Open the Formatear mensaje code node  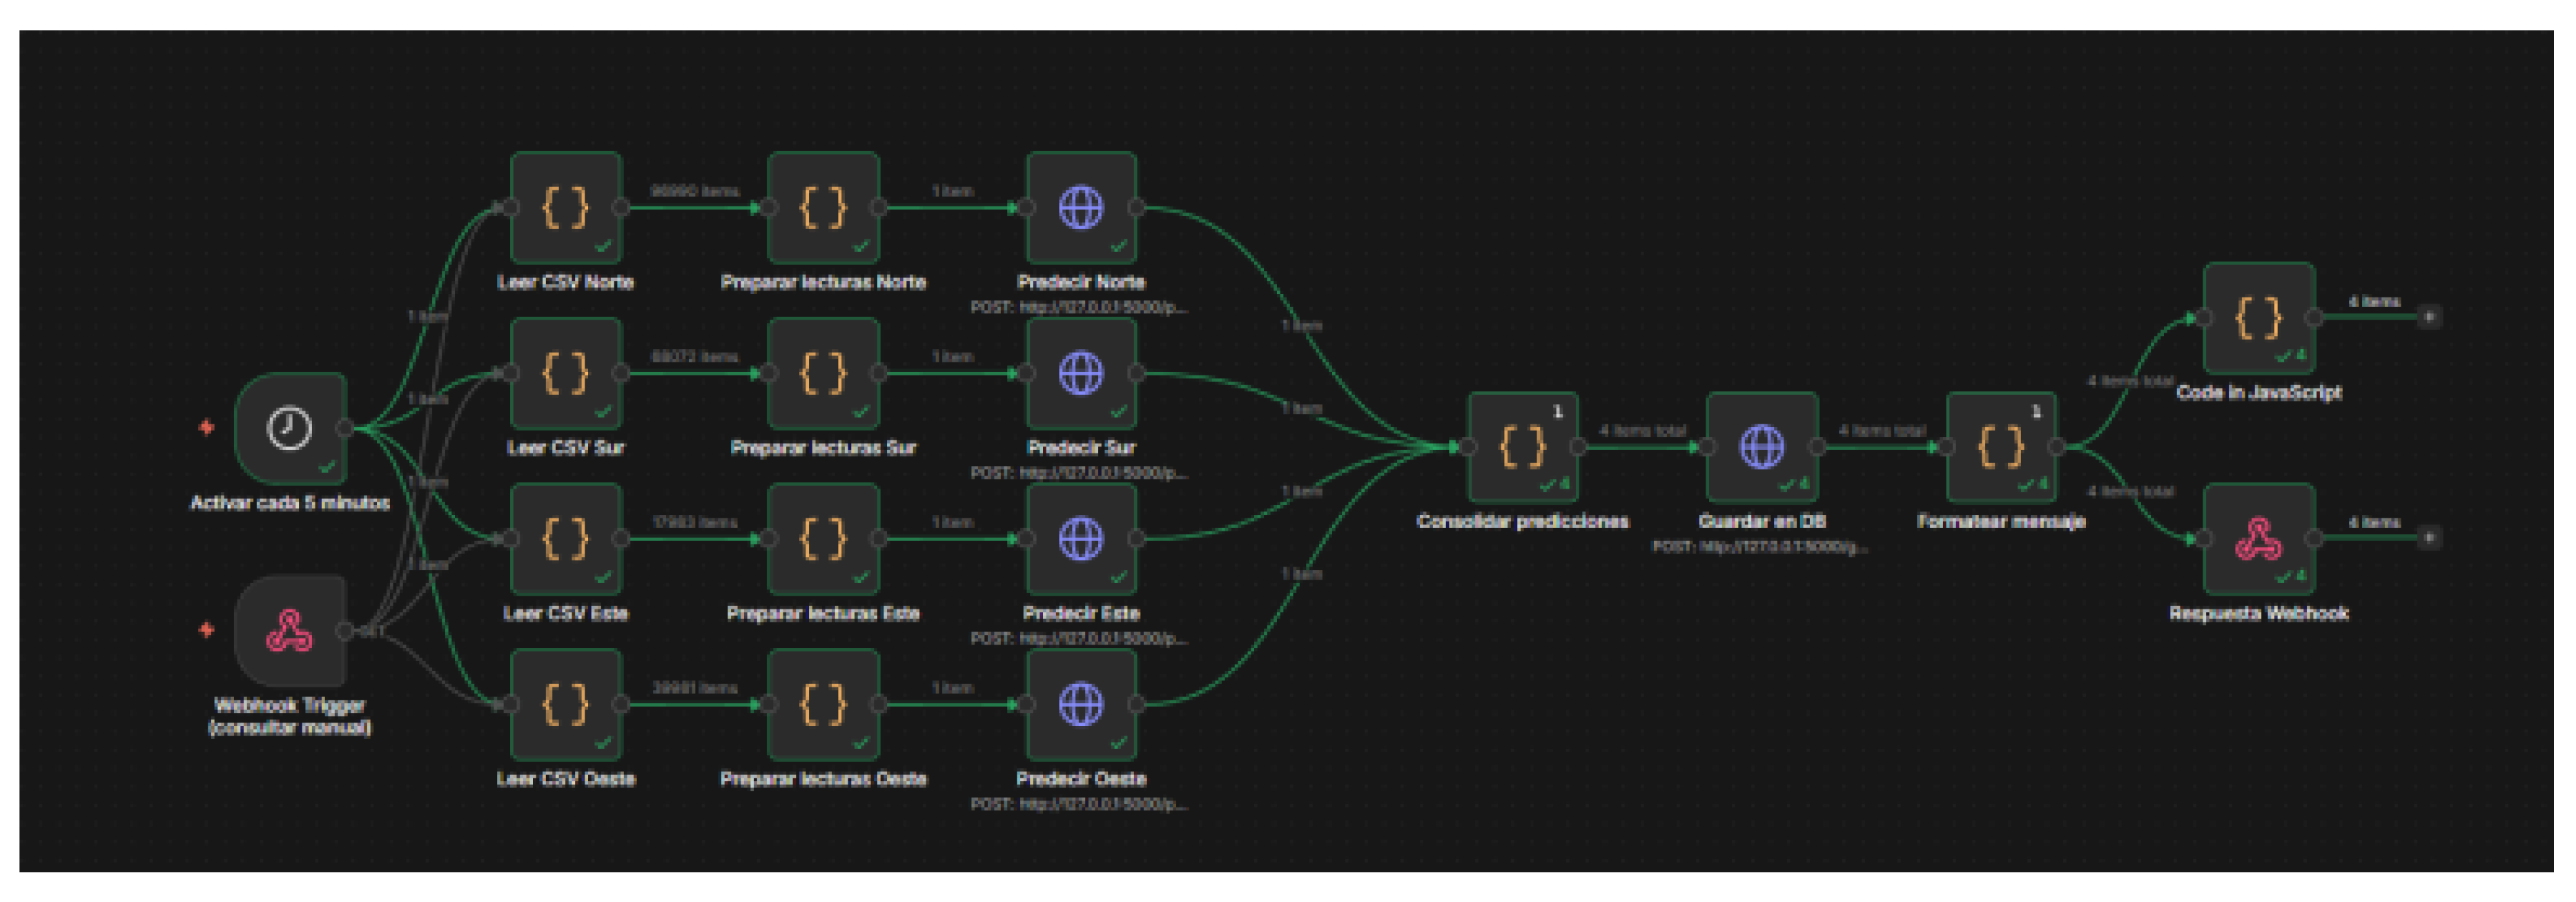point(2002,447)
